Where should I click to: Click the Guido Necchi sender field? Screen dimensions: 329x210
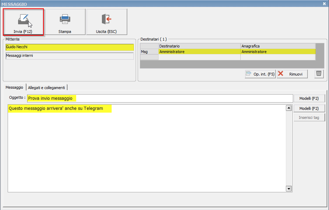[70, 47]
